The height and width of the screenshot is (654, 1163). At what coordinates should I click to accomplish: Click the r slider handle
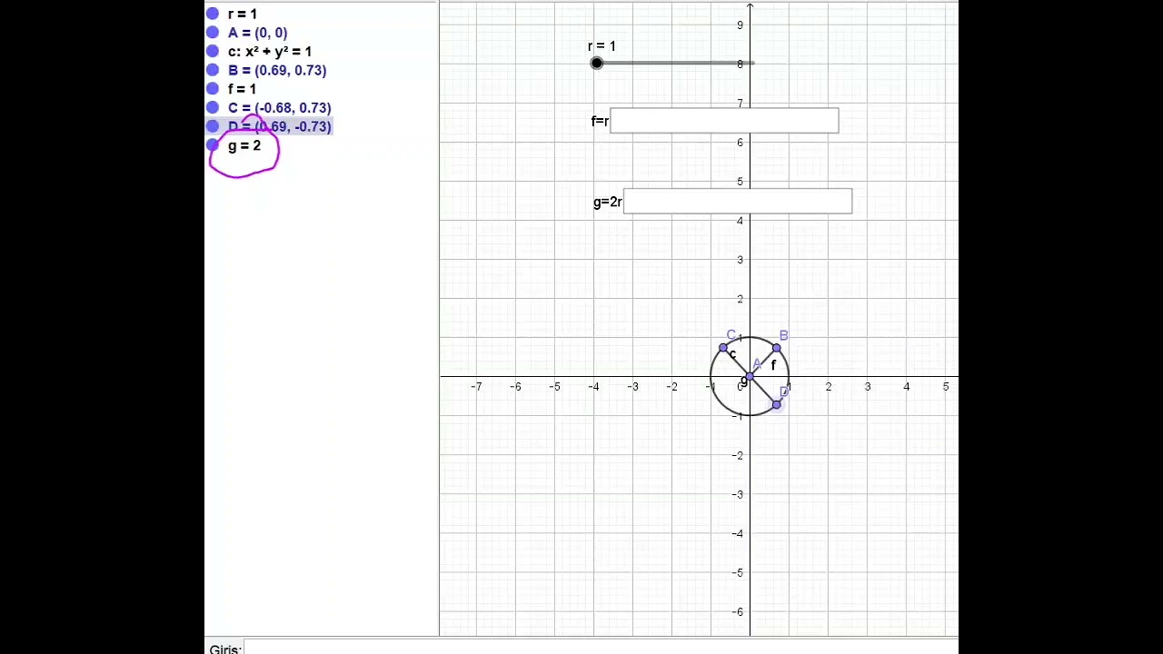596,64
